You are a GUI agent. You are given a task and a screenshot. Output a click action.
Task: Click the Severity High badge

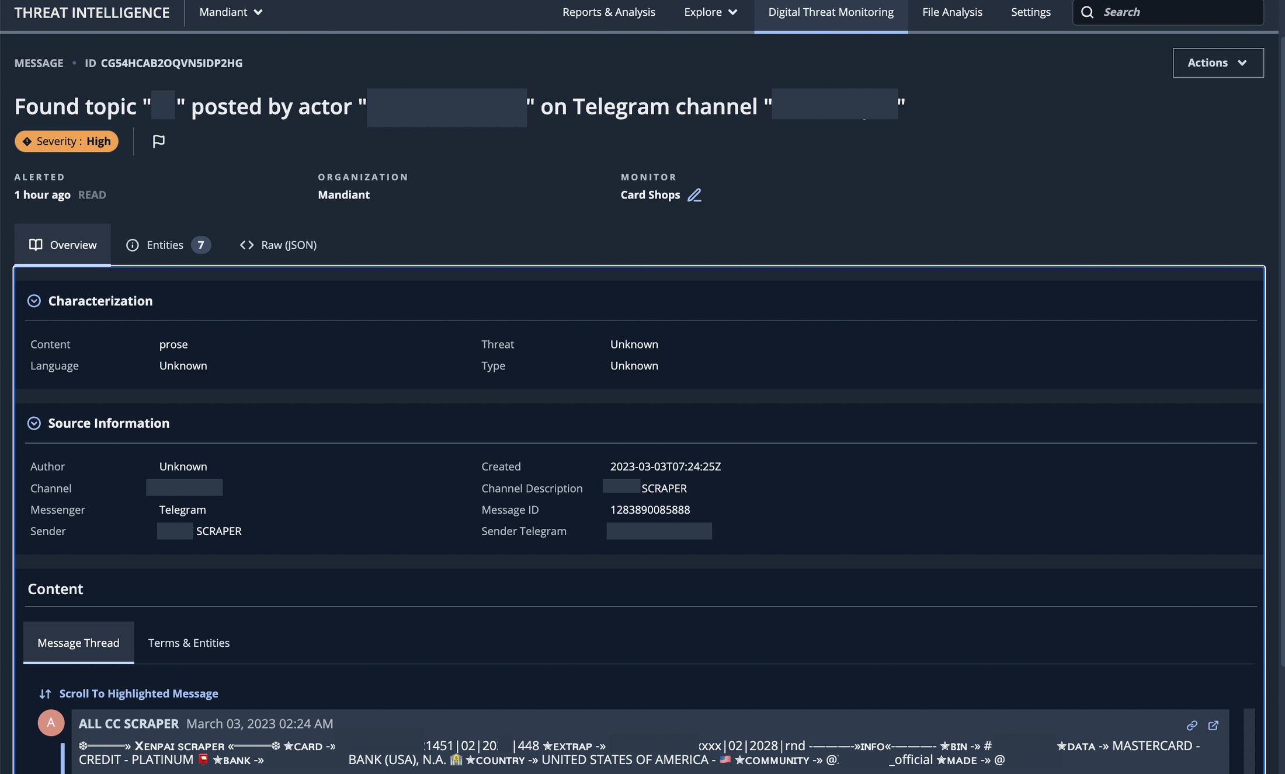pyautogui.click(x=66, y=141)
